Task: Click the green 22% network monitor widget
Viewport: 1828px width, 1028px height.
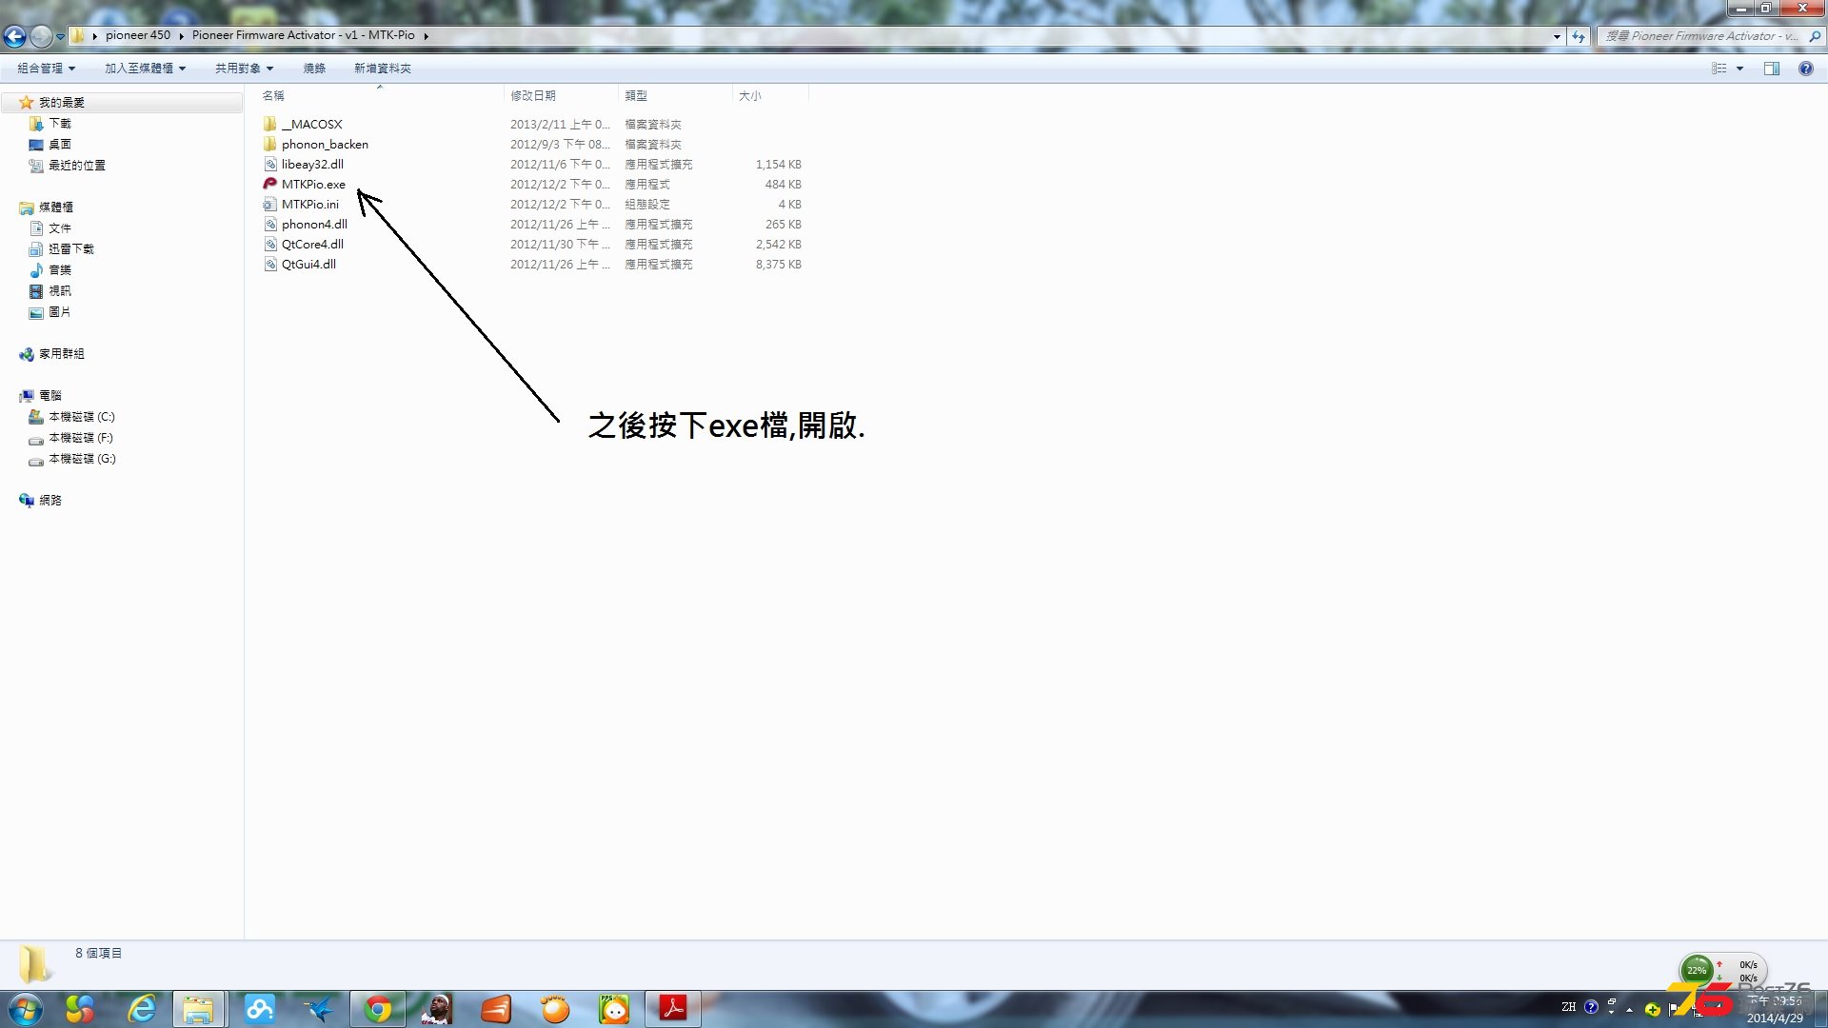Action: pos(1697,970)
